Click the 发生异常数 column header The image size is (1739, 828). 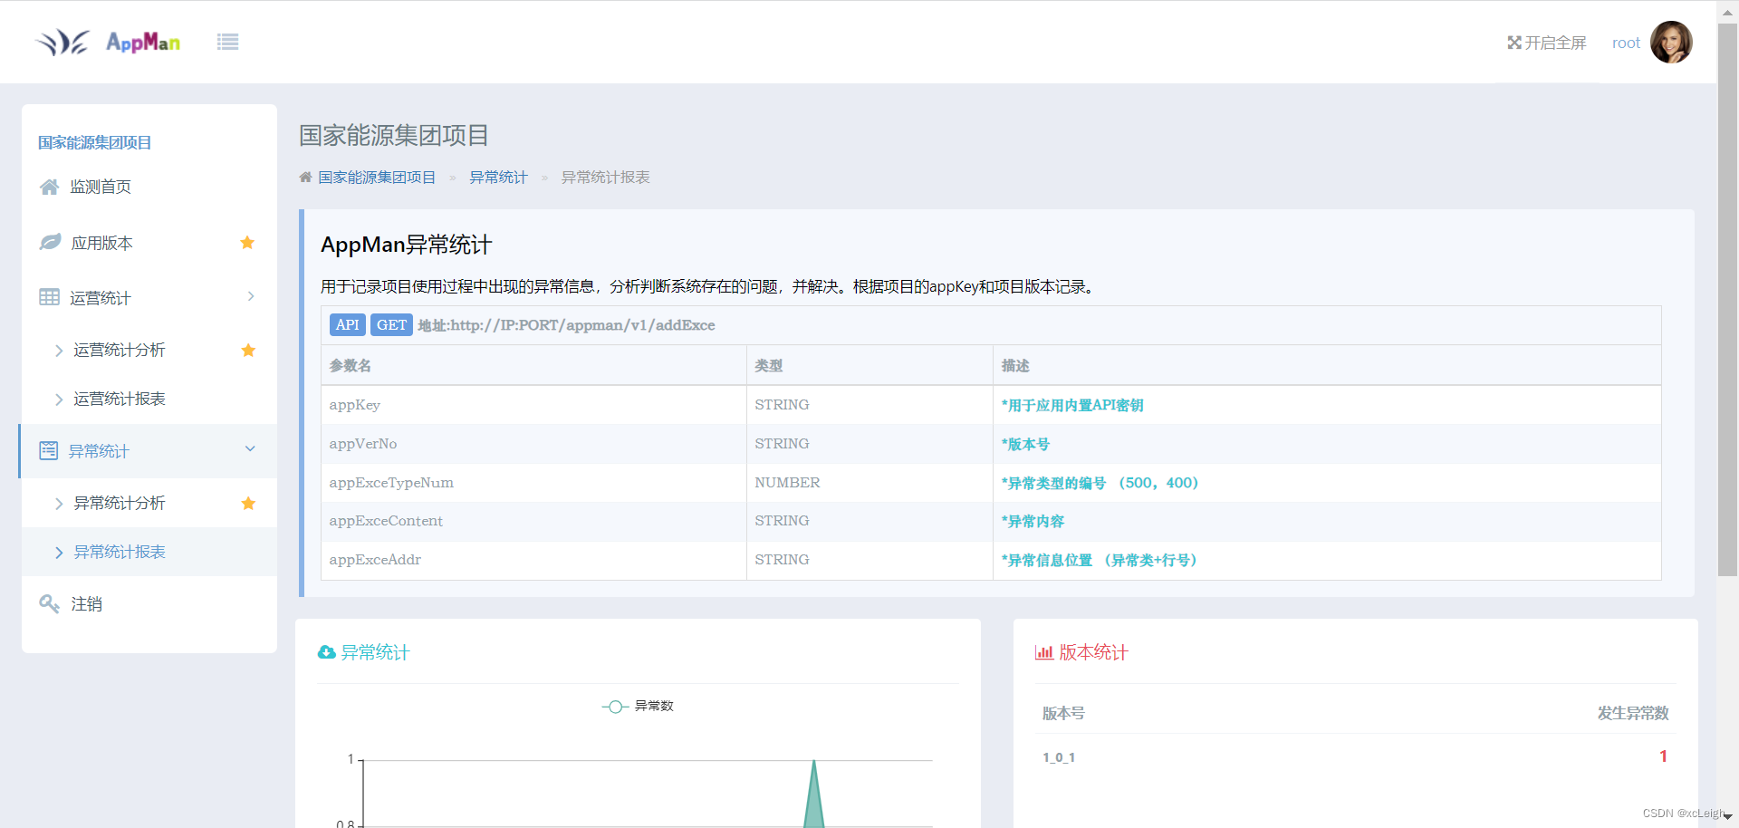point(1633,713)
